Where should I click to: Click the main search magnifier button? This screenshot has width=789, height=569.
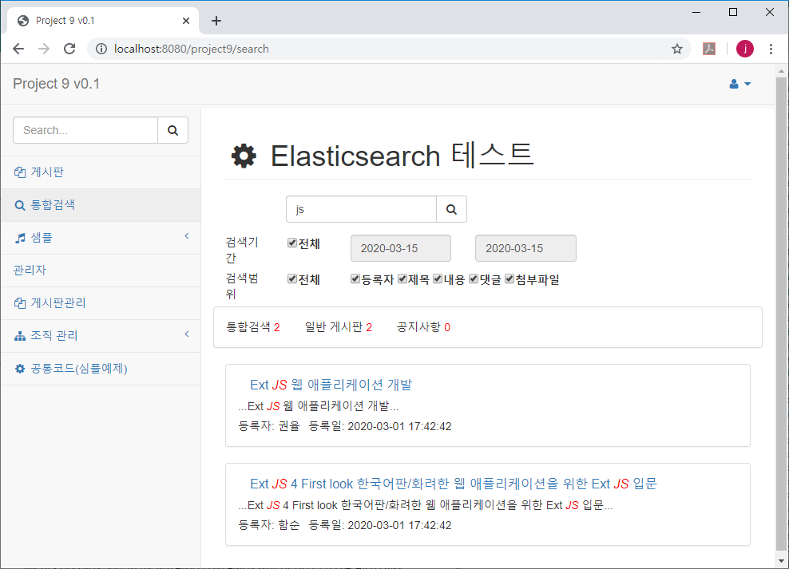451,209
